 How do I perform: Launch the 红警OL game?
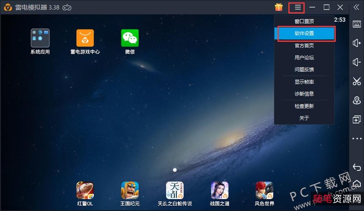[x=85, y=190]
